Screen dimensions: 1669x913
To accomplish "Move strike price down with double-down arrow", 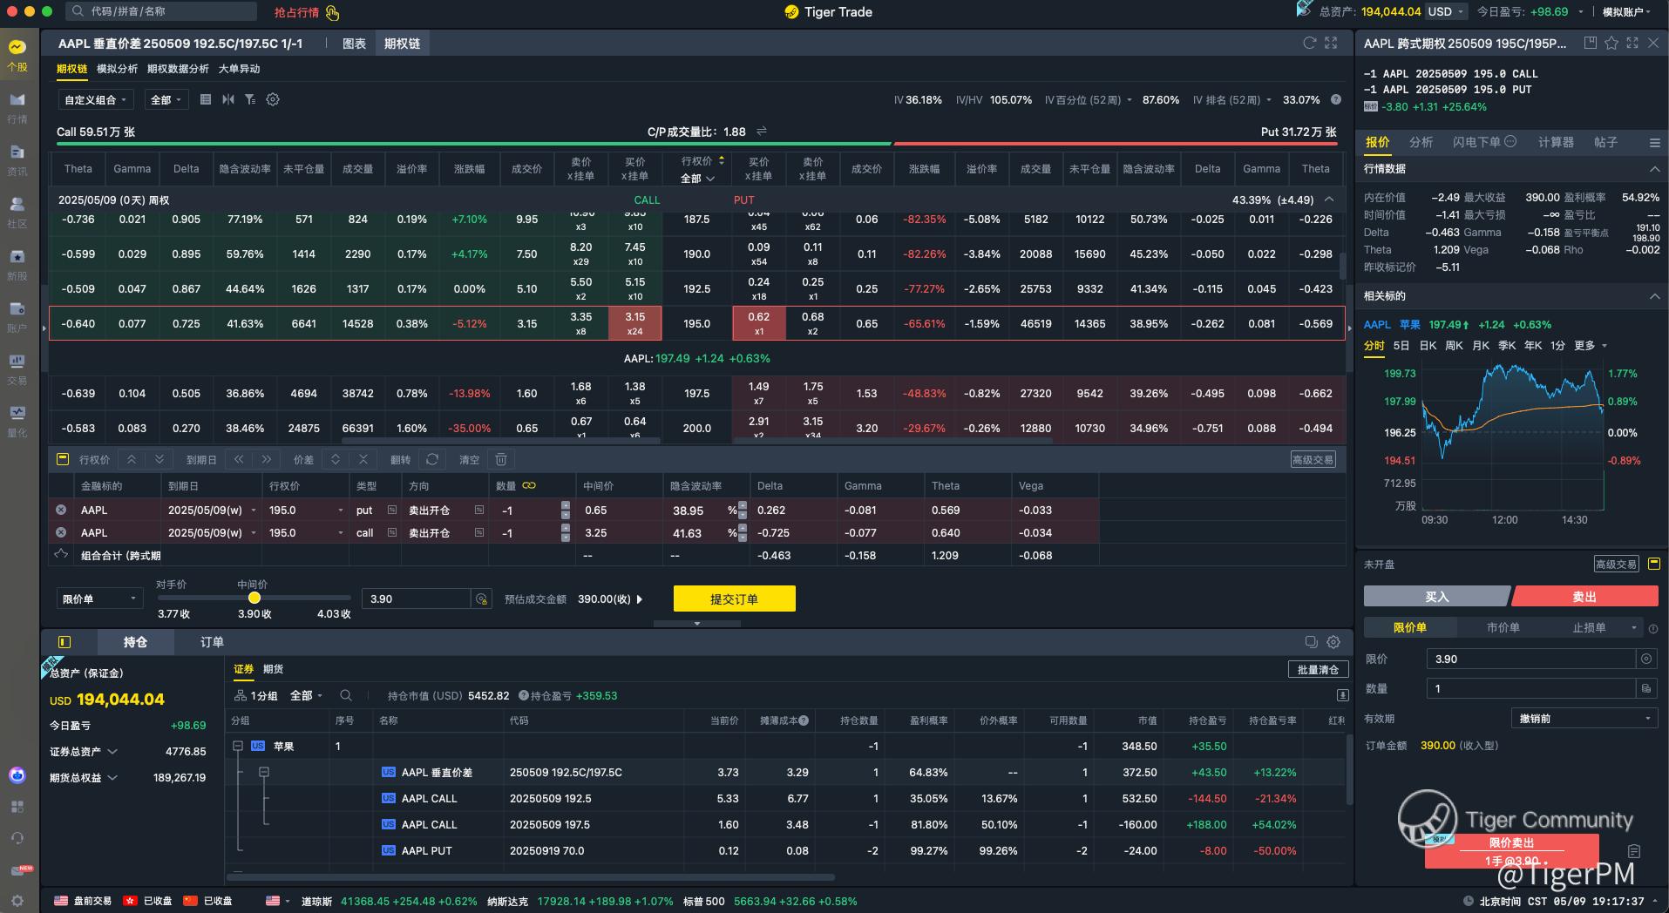I will [x=159, y=459].
